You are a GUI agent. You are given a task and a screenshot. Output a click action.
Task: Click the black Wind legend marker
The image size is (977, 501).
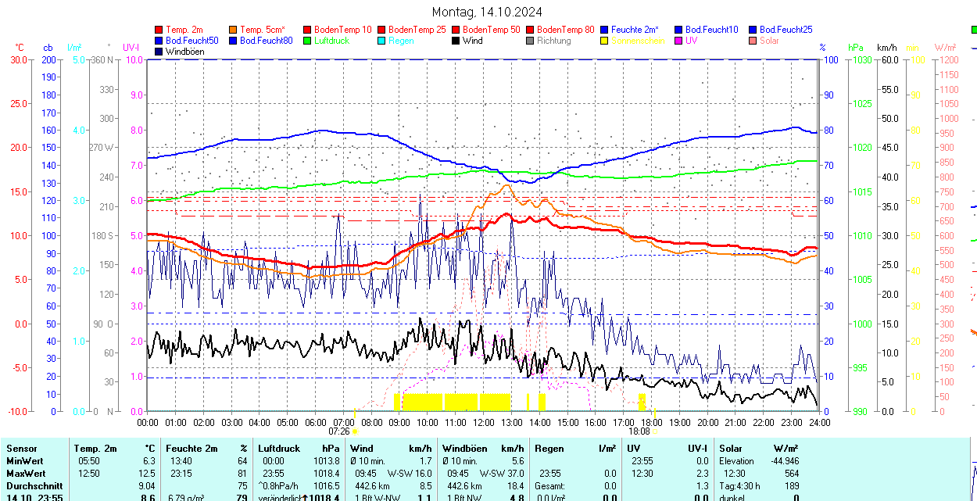(456, 41)
